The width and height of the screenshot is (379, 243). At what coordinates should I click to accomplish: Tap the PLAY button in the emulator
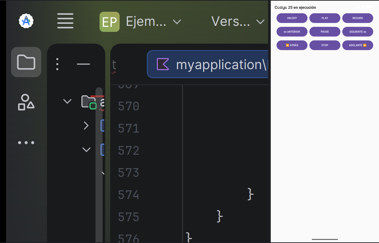tap(325, 18)
